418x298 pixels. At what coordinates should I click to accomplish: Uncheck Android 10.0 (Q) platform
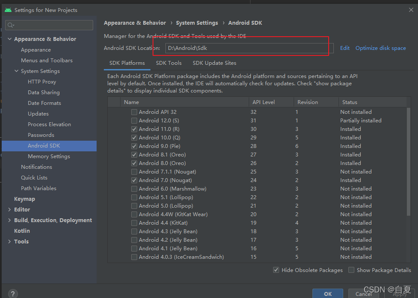pyautogui.click(x=134, y=137)
